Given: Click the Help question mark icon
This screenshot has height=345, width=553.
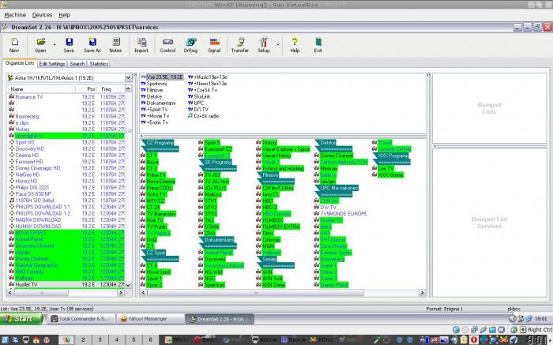Looking at the screenshot, I should [x=295, y=45].
